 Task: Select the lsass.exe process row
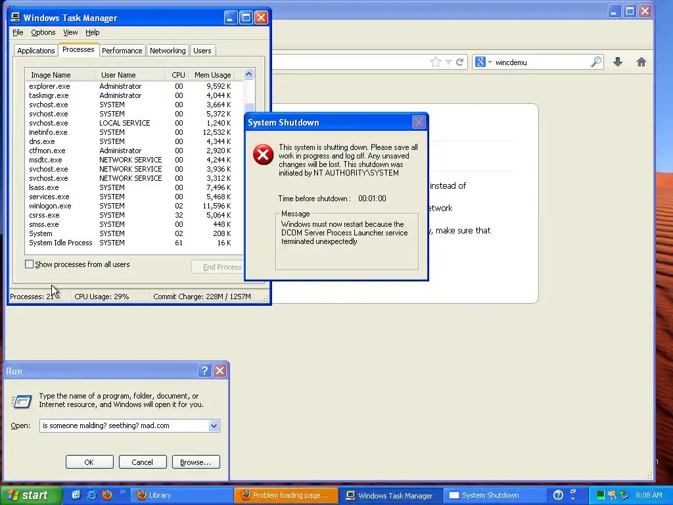[x=134, y=187]
